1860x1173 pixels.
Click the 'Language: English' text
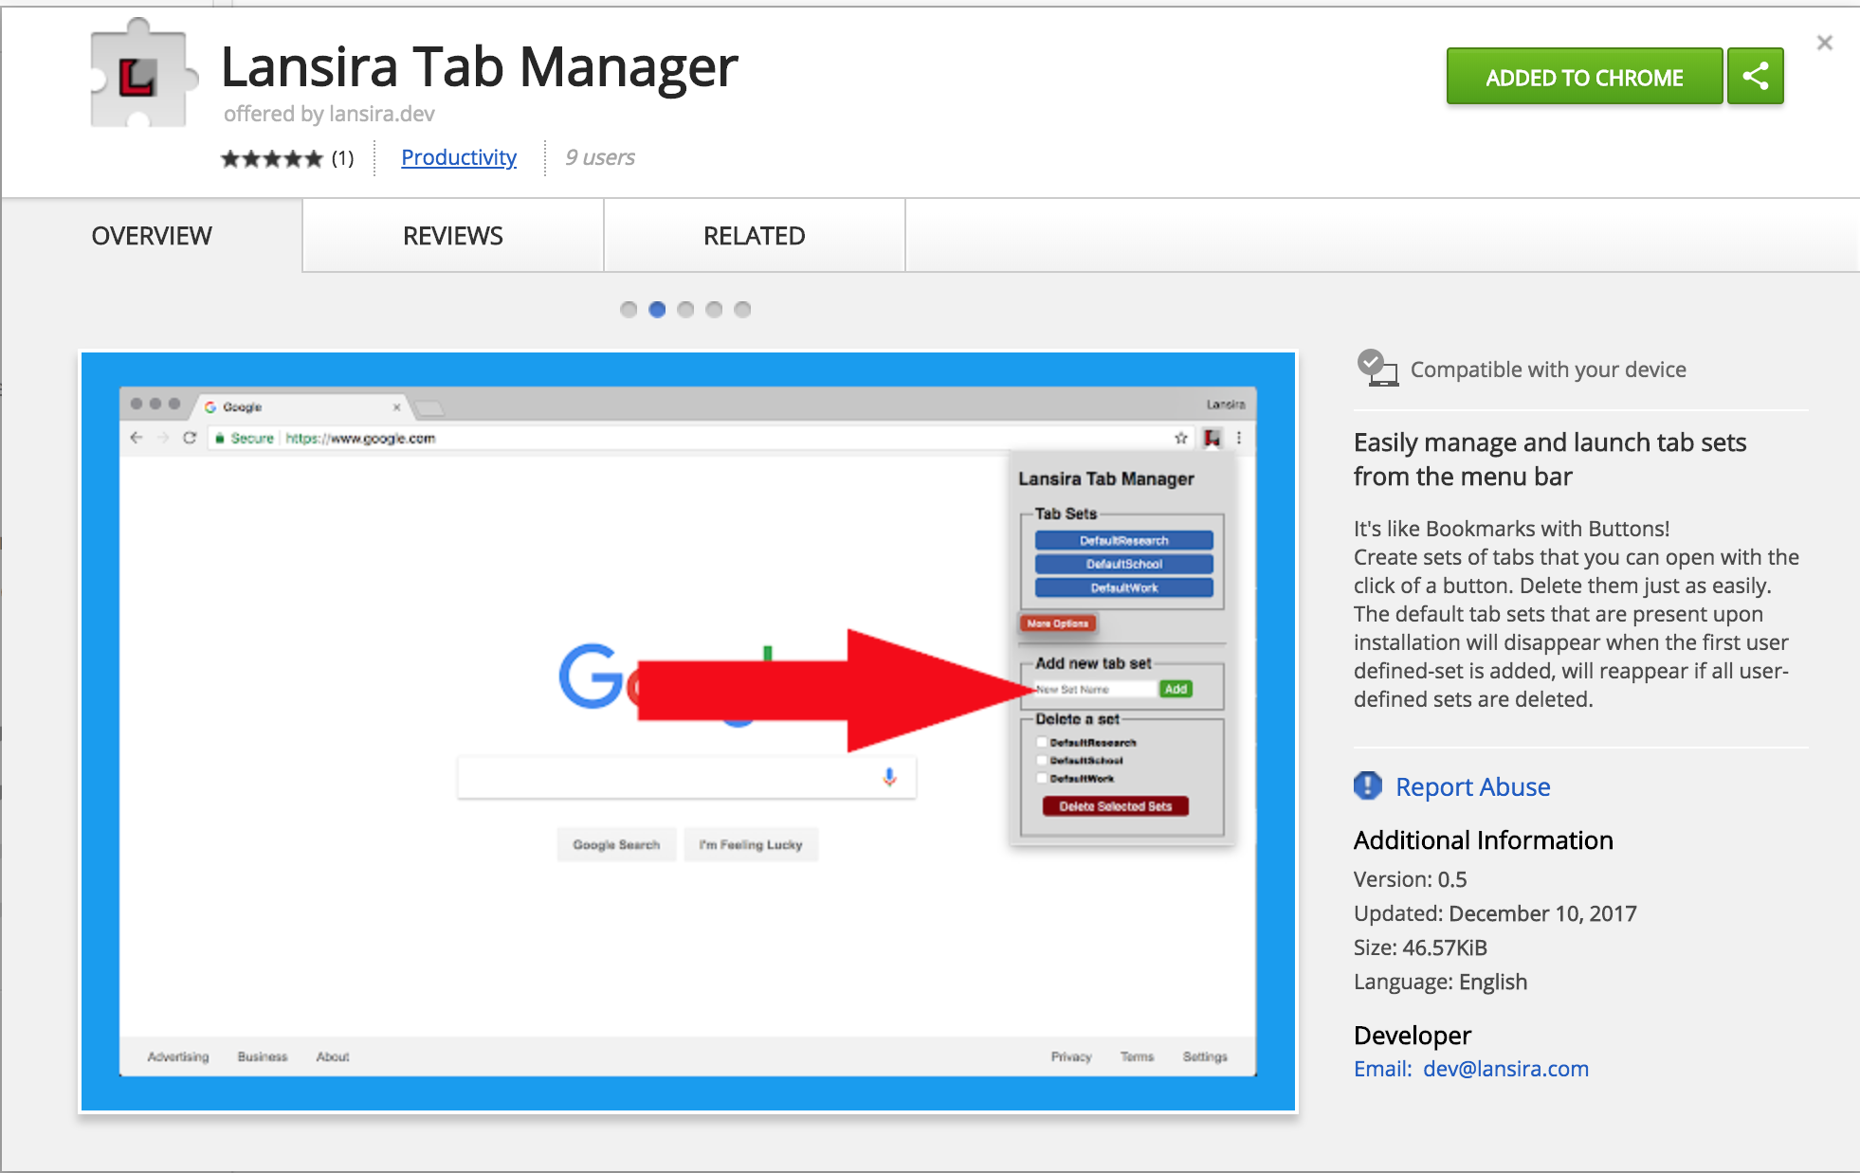pyautogui.click(x=1440, y=982)
